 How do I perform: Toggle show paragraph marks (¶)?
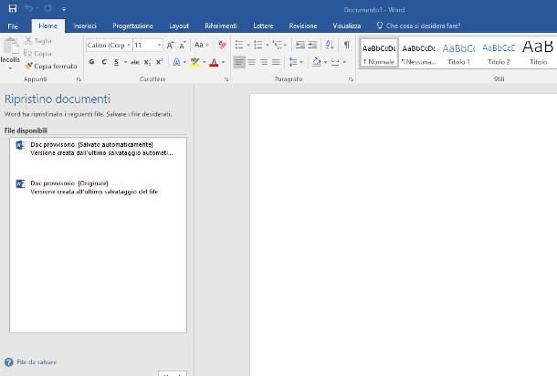coord(347,45)
